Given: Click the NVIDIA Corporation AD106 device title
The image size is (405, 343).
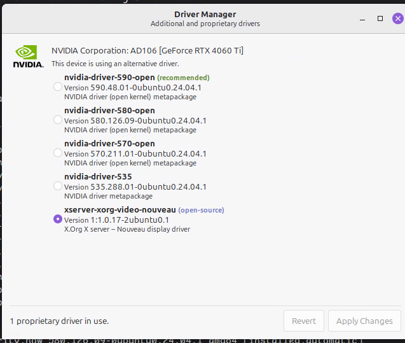Looking at the screenshot, I should click(148, 51).
